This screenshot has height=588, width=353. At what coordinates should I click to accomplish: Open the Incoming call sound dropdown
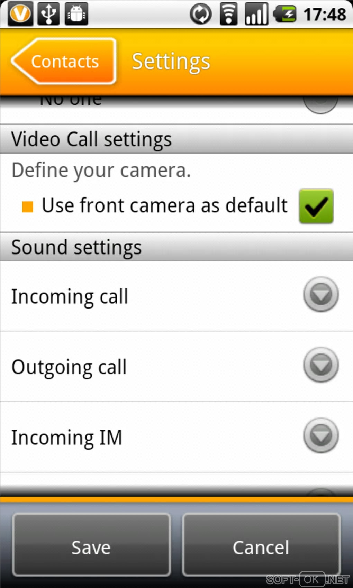(x=321, y=294)
